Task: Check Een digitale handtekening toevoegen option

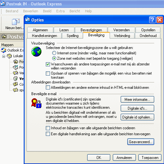Action: click(48, 134)
